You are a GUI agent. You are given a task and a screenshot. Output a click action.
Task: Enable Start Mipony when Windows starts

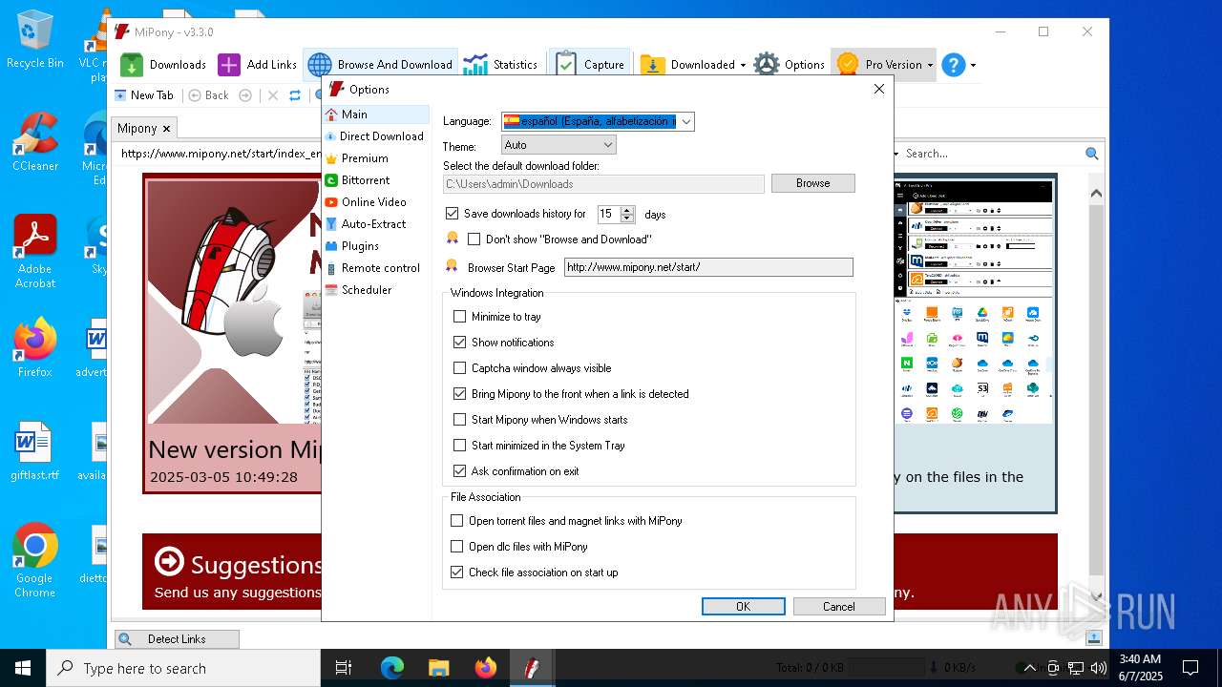point(460,420)
